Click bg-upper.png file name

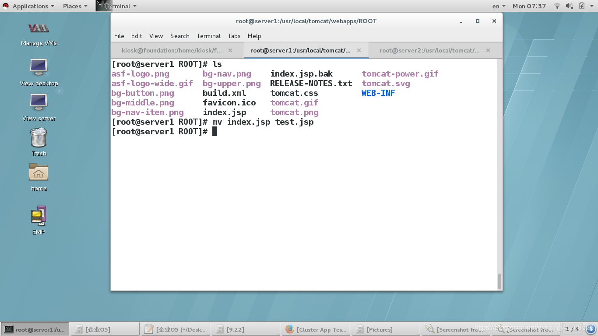[x=232, y=84]
